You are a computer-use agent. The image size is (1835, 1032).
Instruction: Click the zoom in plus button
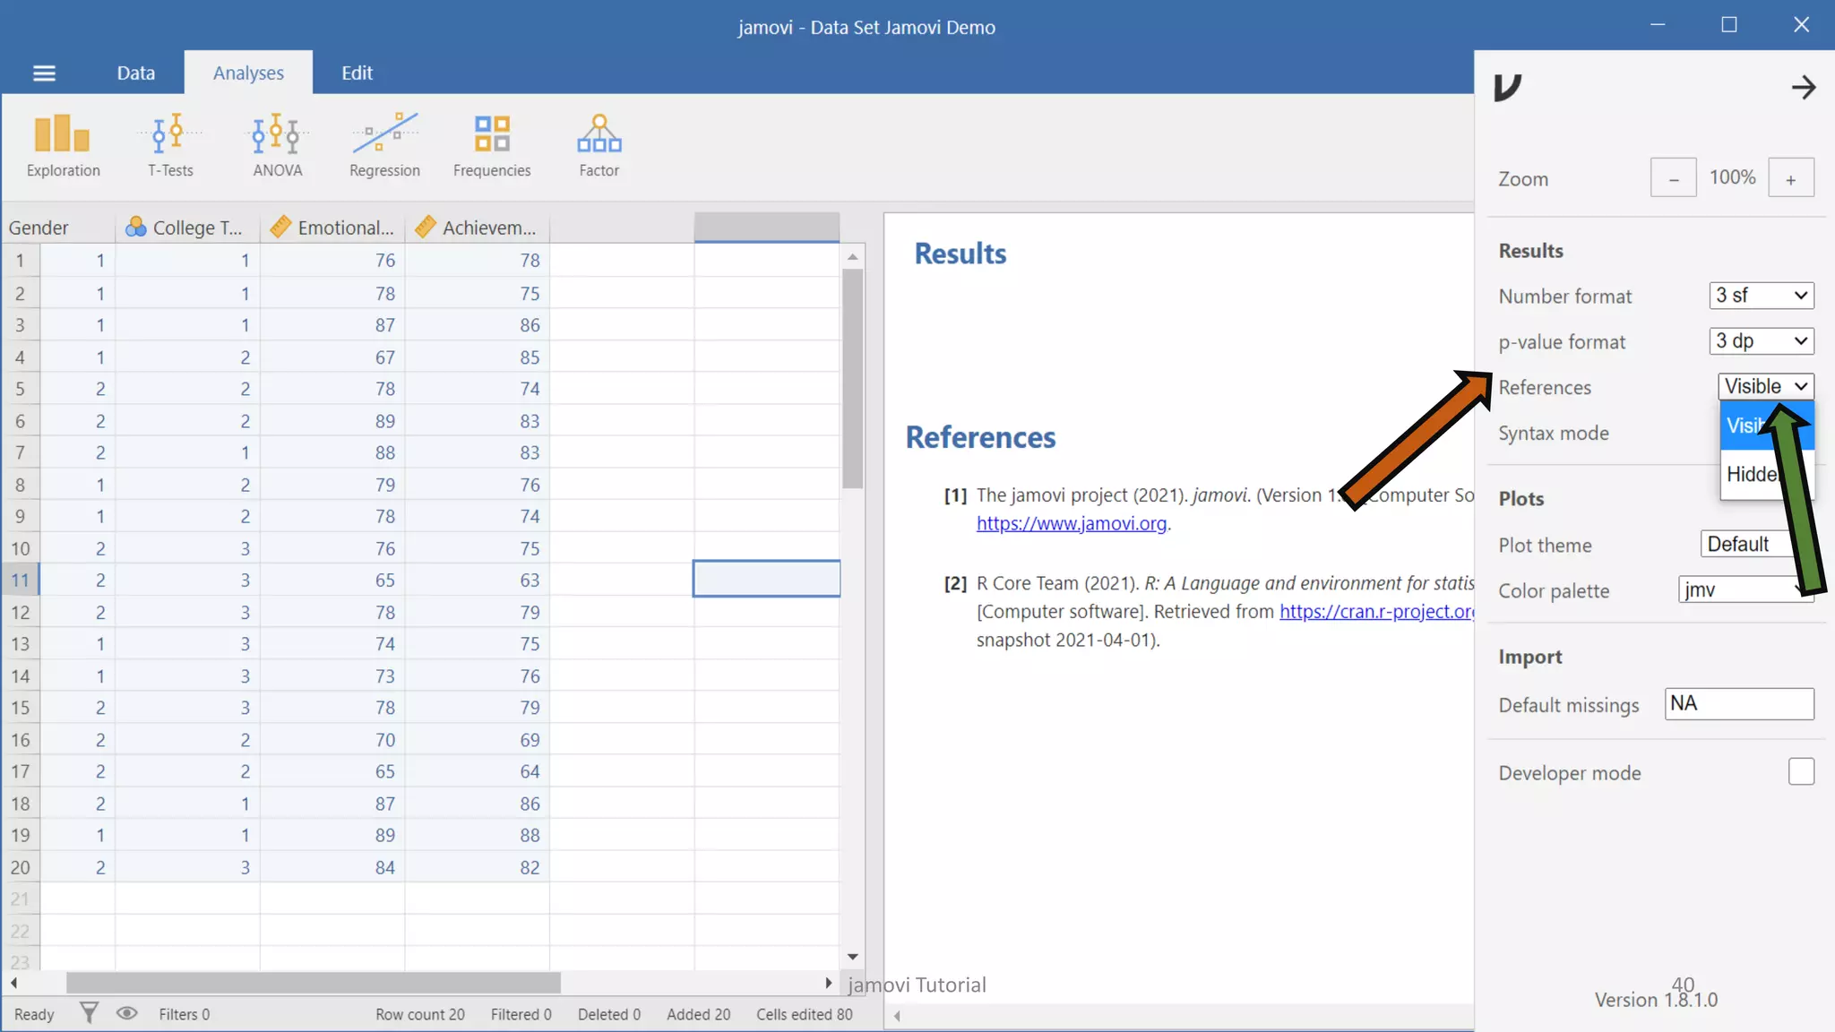(x=1790, y=178)
